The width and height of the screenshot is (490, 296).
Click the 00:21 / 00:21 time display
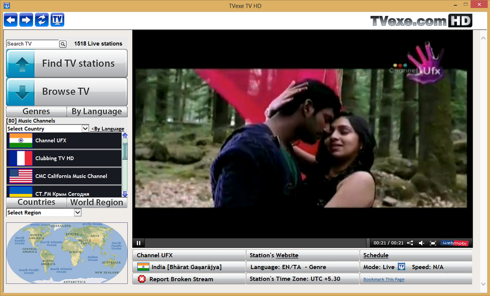[x=389, y=243]
